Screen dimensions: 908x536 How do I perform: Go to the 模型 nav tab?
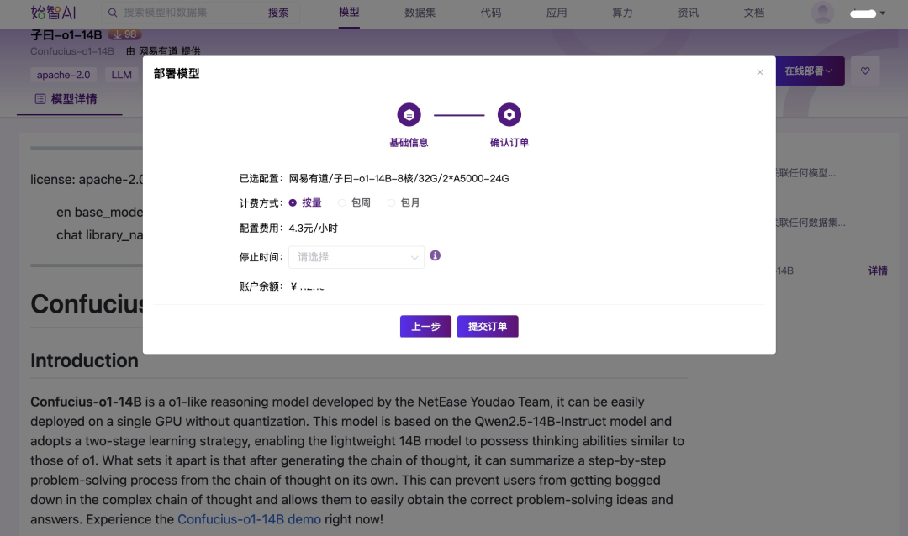349,12
